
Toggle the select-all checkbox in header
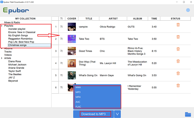[61, 19]
